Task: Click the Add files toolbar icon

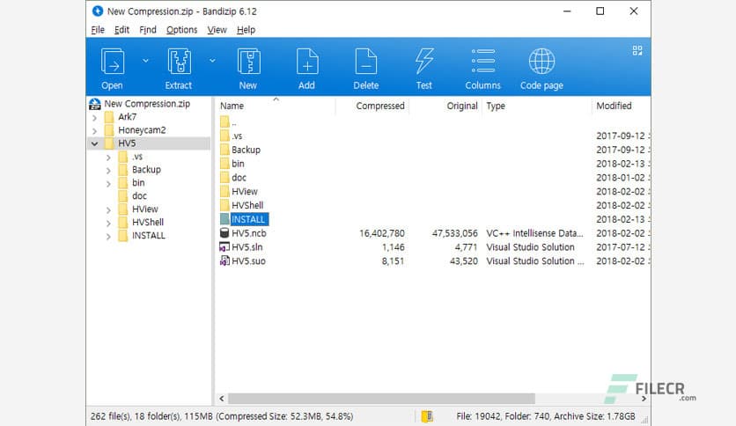Action: coord(307,62)
